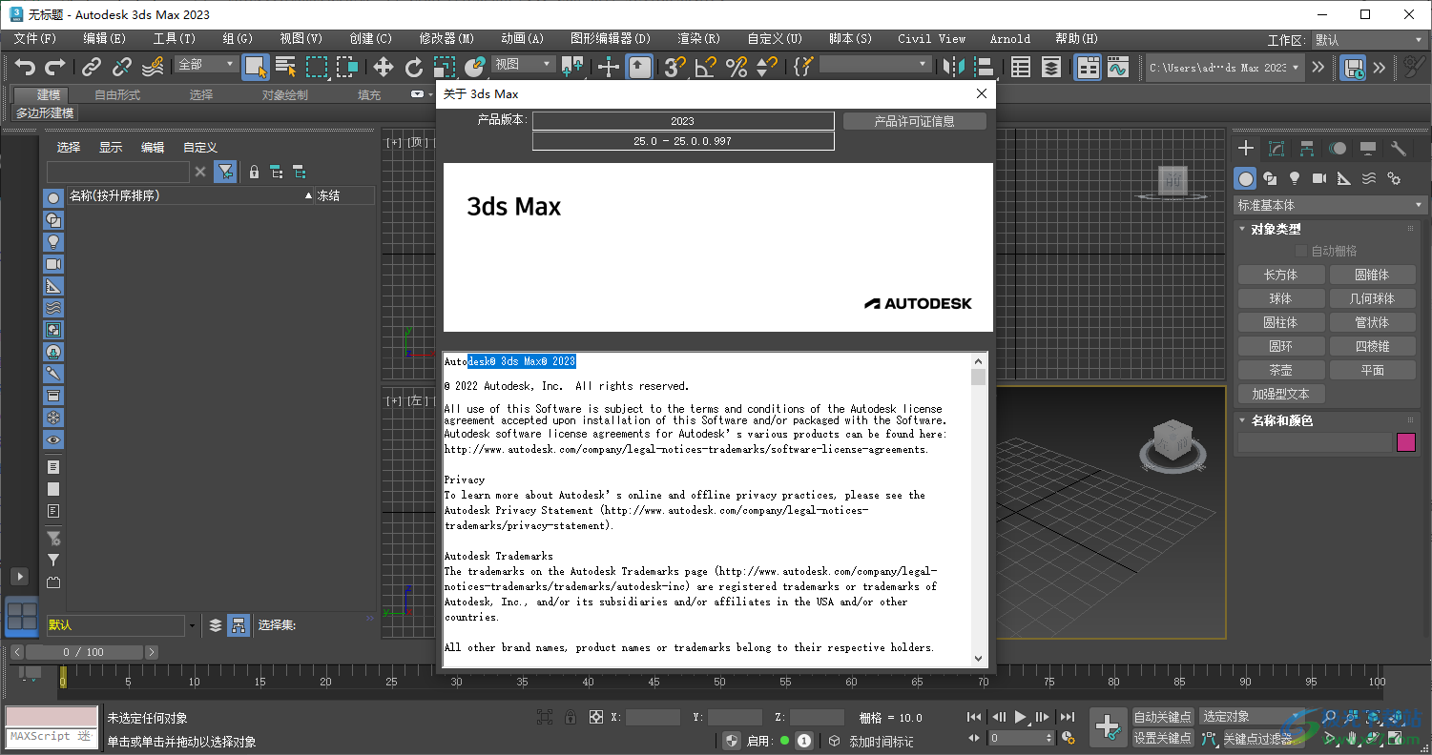1432x755 pixels.
Task: Activate the Select and Rotate tool
Action: 414,67
